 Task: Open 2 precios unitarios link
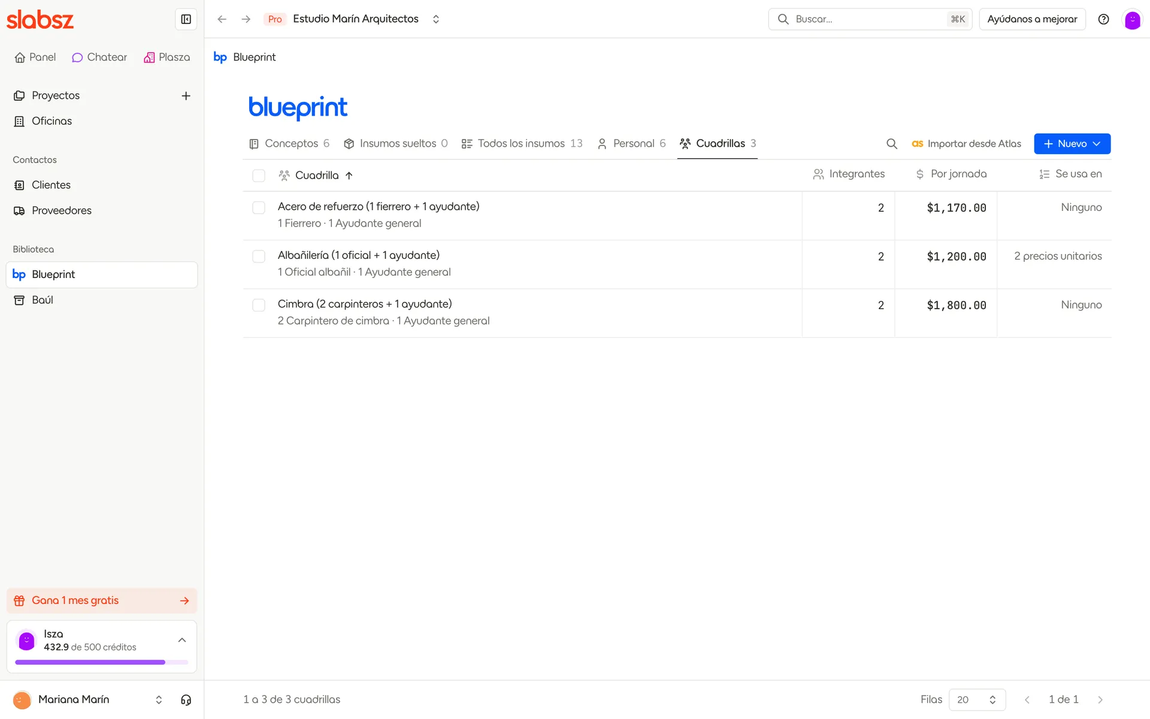pos(1058,256)
